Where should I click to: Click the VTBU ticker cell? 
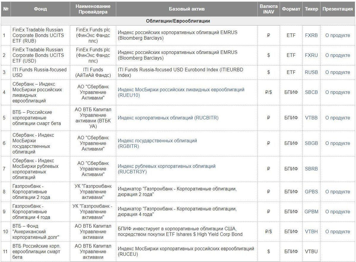pyautogui.click(x=311, y=251)
